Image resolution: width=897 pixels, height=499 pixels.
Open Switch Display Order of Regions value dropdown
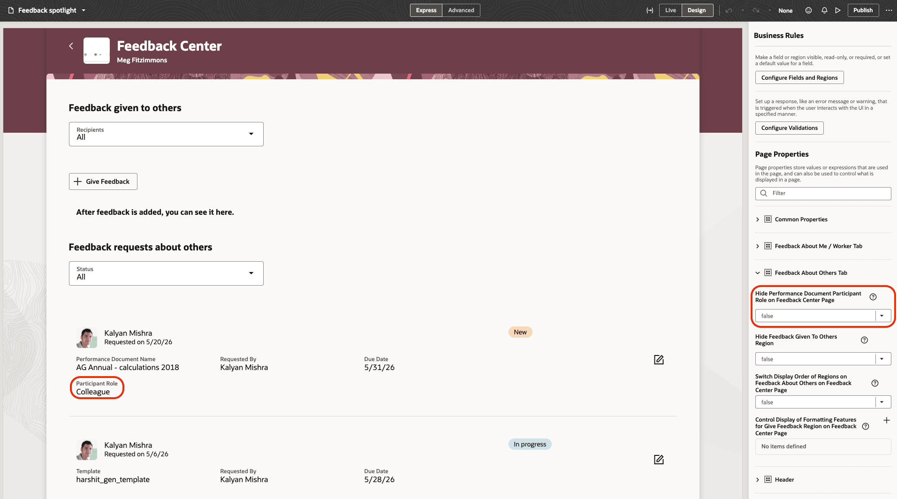point(882,402)
